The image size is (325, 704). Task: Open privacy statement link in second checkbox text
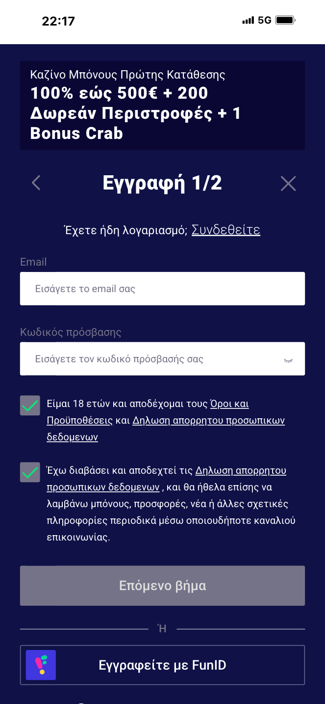click(x=240, y=471)
